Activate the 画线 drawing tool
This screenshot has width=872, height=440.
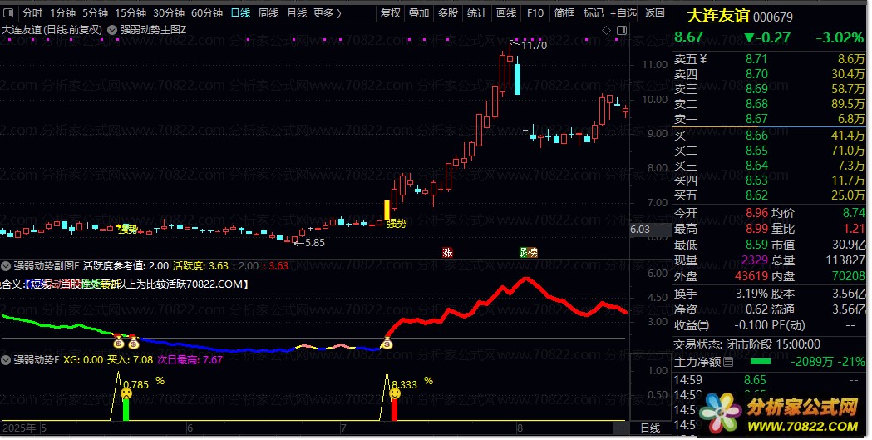506,12
